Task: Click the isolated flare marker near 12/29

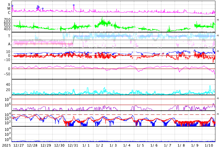Action: point(43,8)
